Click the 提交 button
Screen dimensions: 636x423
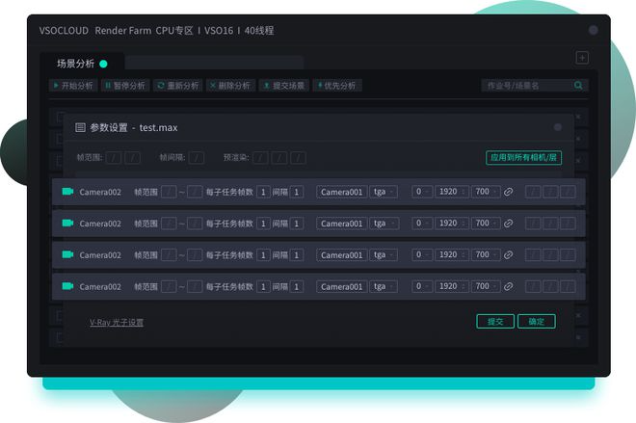click(x=495, y=322)
